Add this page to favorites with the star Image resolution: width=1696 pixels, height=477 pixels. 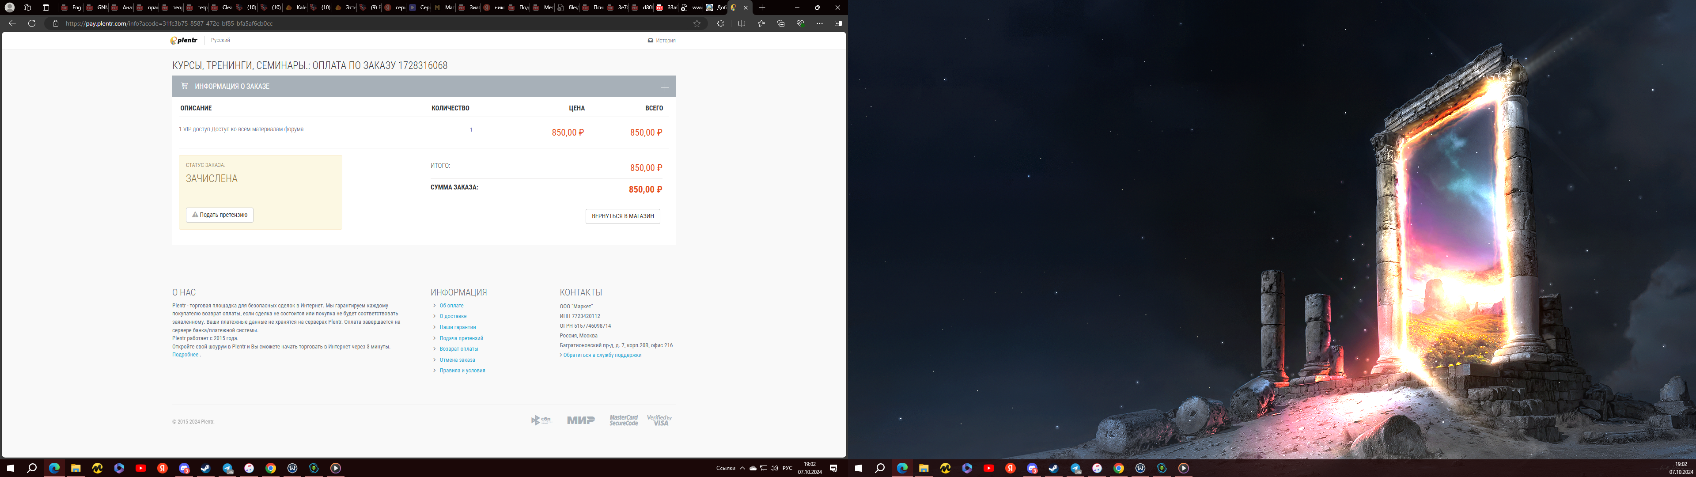tap(697, 24)
